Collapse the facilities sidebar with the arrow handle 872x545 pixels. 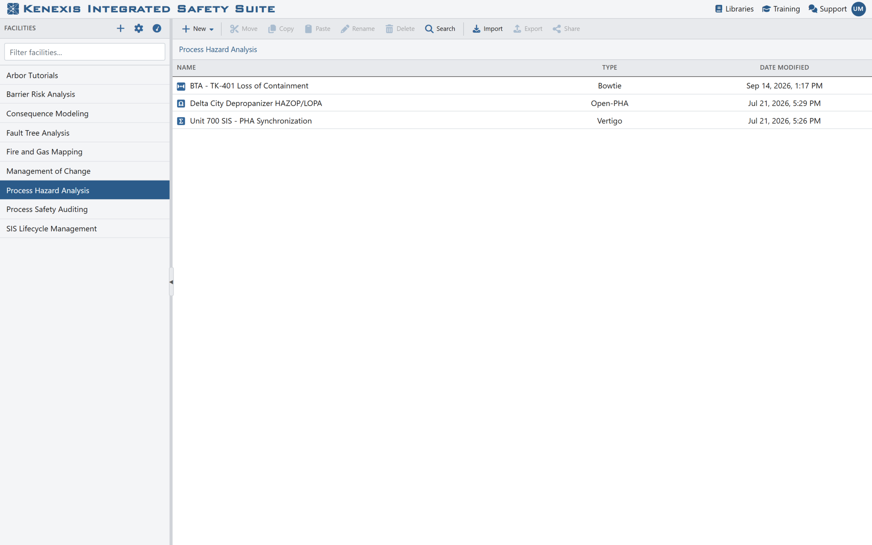click(171, 282)
